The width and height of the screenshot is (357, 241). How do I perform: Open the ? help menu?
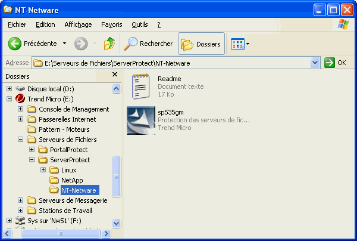point(159,24)
